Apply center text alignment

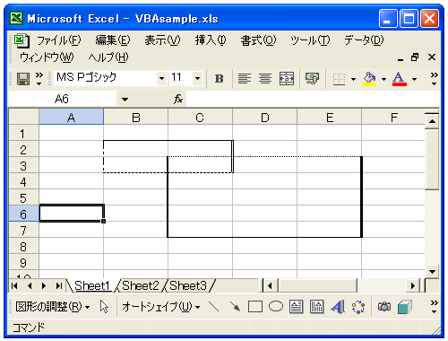tap(265, 79)
